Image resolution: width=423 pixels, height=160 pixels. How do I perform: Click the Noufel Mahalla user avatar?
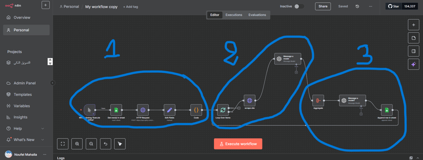(x=8, y=154)
